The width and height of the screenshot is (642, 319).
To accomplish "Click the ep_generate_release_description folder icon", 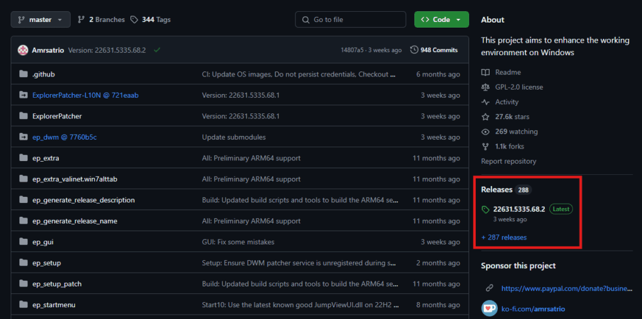I will point(23,200).
